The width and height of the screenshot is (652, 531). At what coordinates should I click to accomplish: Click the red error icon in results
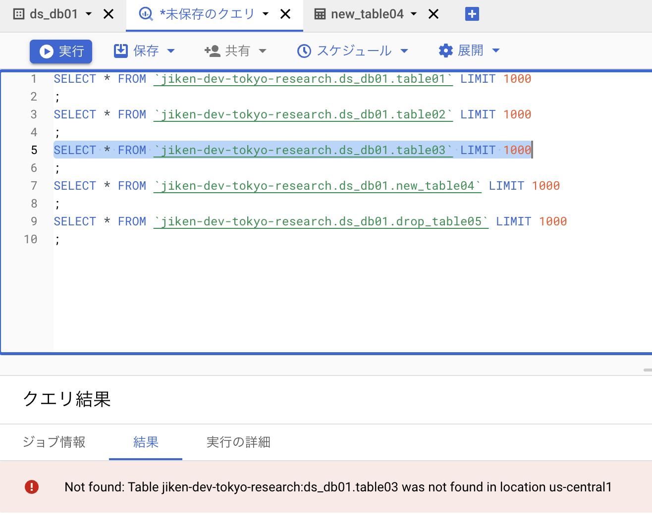32,487
